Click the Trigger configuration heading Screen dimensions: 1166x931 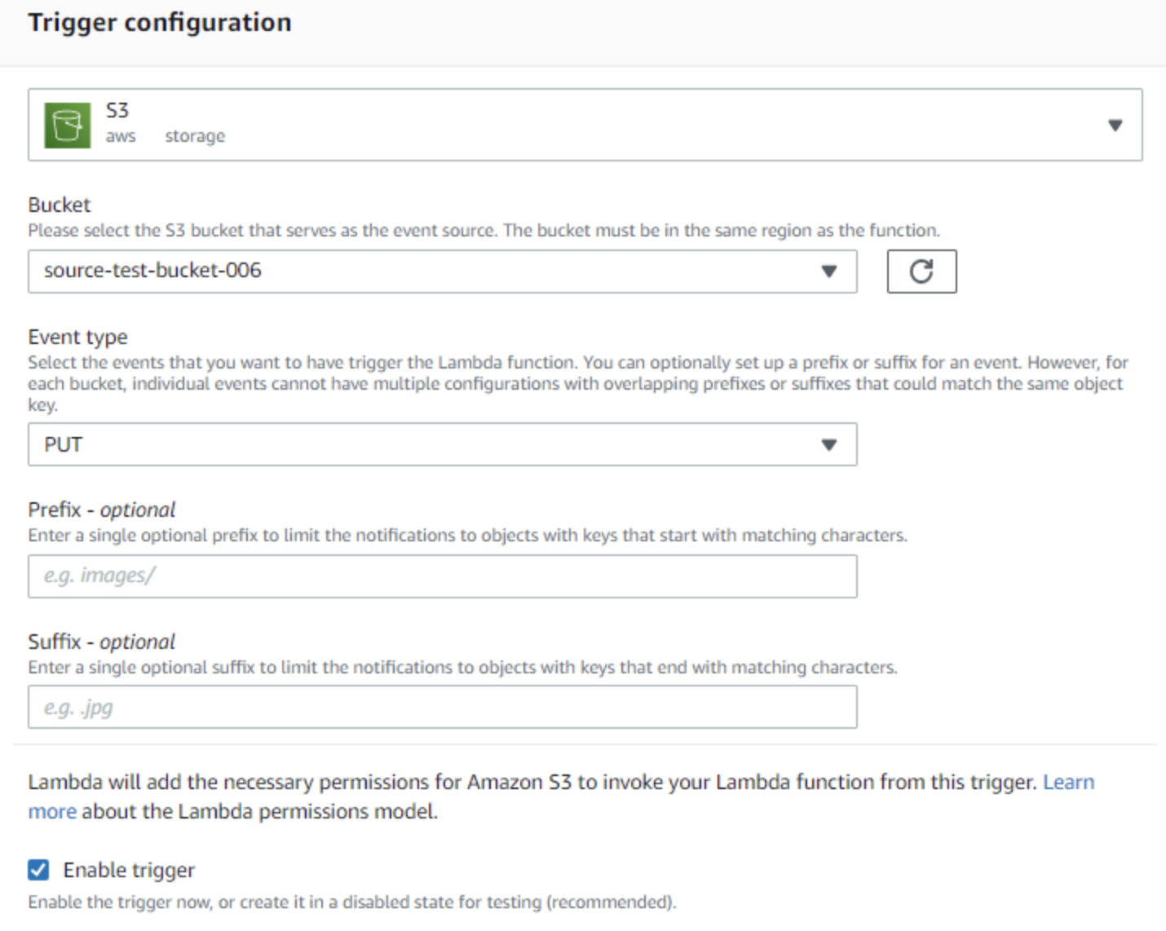pos(160,23)
